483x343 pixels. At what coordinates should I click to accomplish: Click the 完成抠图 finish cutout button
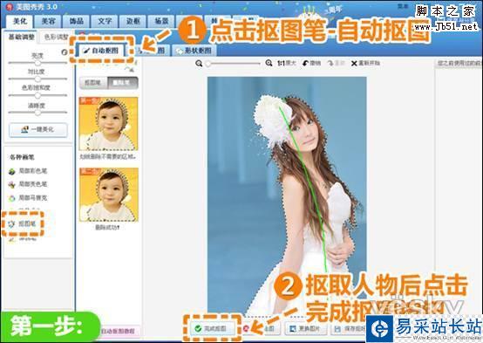point(212,328)
